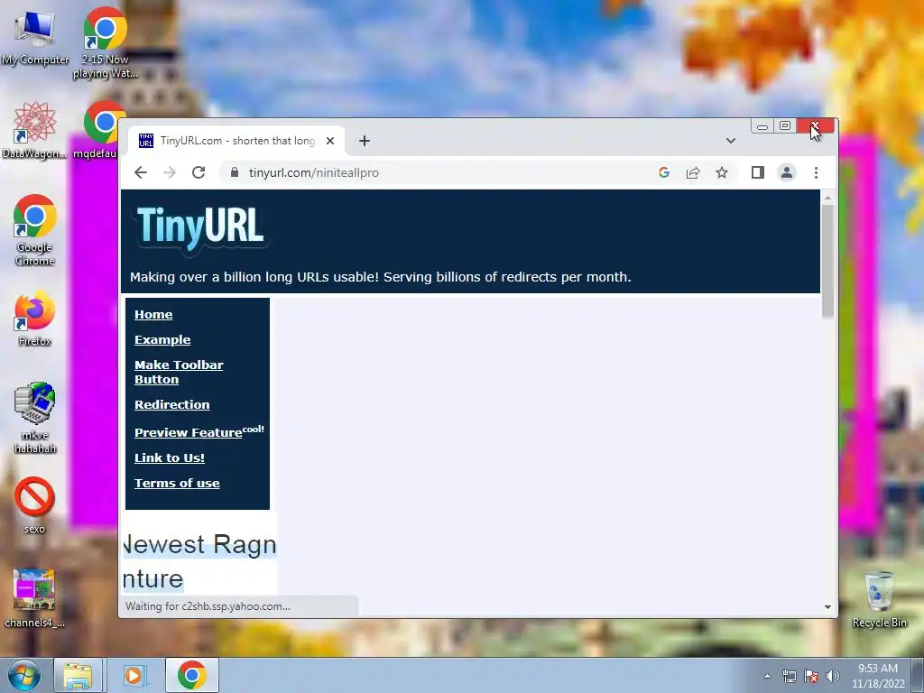The width and height of the screenshot is (924, 693).
Task: Open a new tab with plus button
Action: 365,141
